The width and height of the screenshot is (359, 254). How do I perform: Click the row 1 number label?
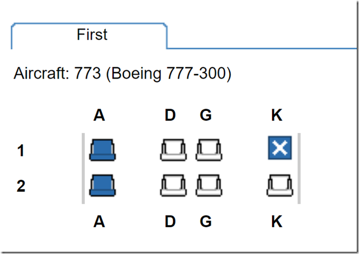pos(21,151)
